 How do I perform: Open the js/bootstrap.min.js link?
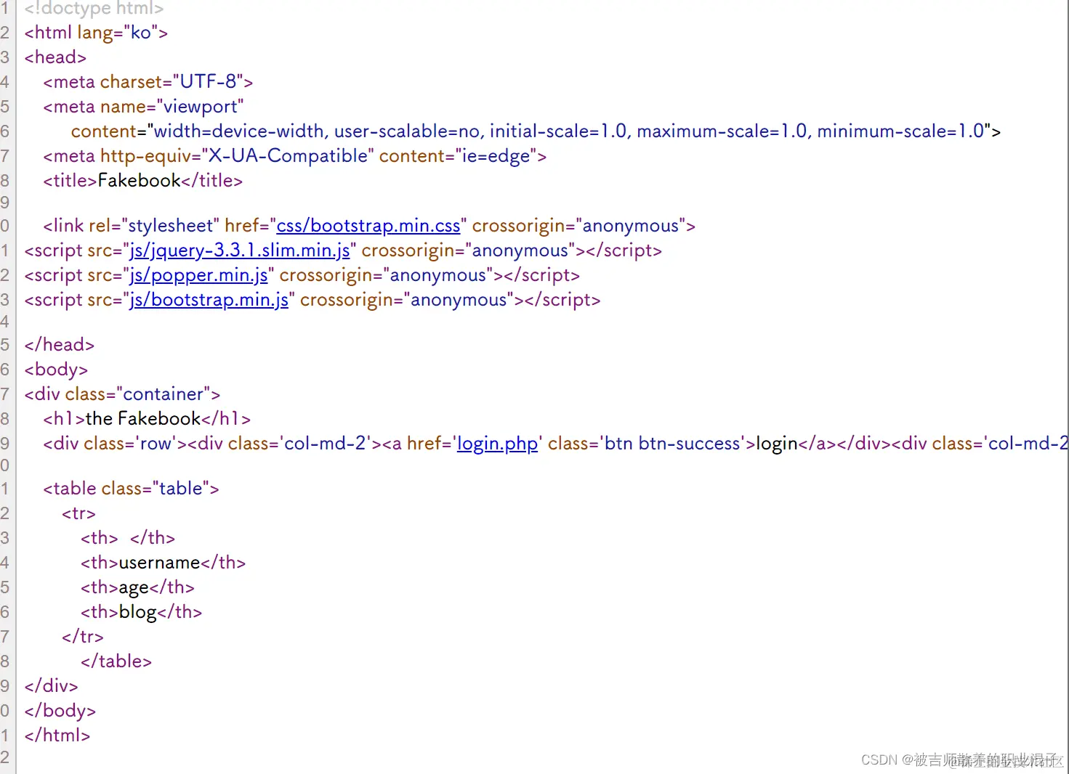tap(209, 300)
